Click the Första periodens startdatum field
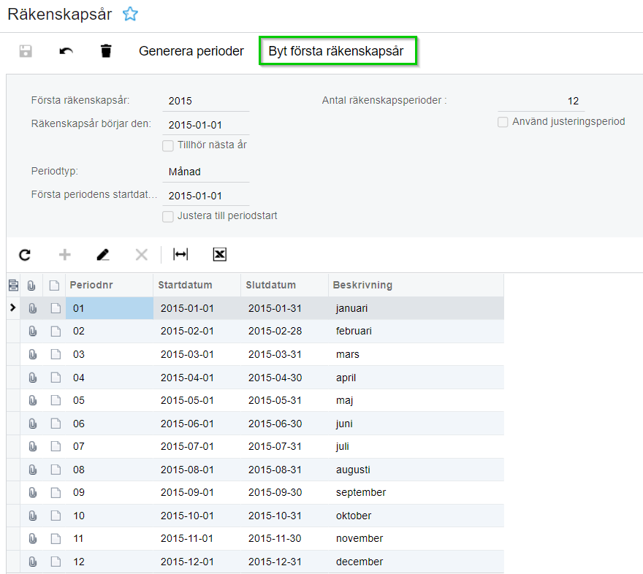 point(206,196)
